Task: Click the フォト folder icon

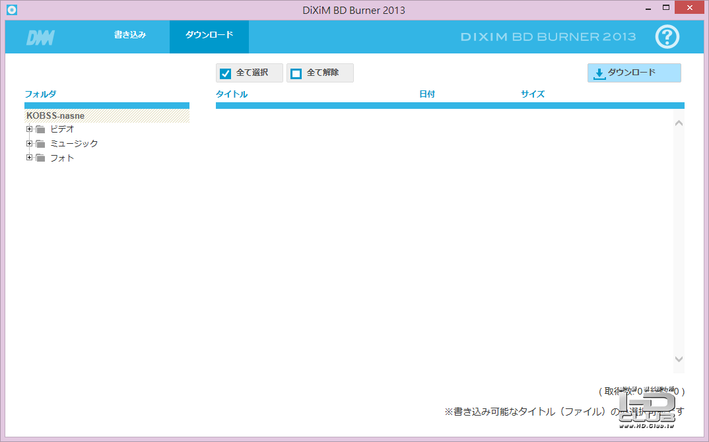Action: (41, 158)
